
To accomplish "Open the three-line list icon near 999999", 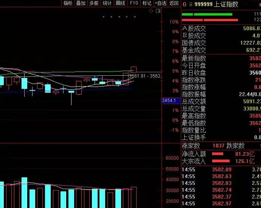I will (x=191, y=4).
